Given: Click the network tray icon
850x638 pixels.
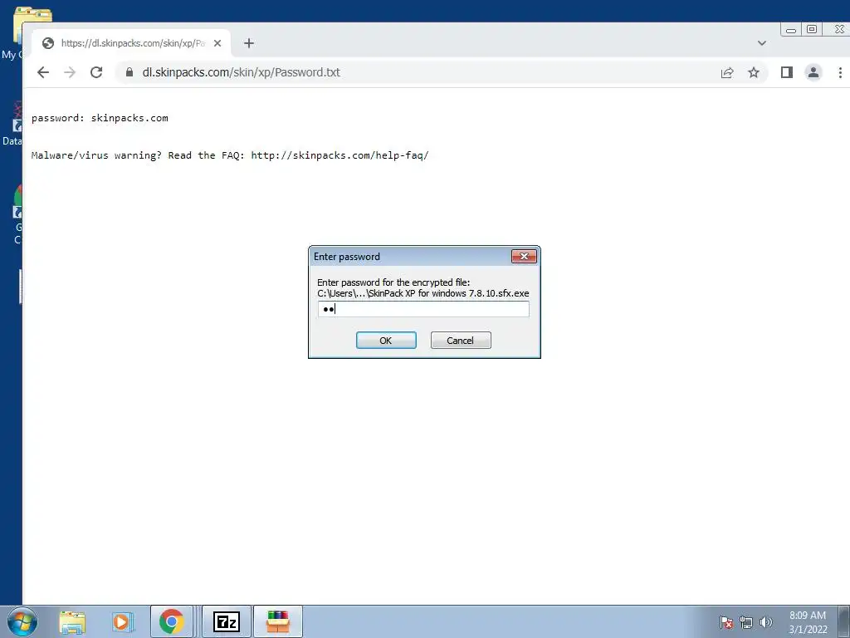Looking at the screenshot, I should click(x=746, y=622).
